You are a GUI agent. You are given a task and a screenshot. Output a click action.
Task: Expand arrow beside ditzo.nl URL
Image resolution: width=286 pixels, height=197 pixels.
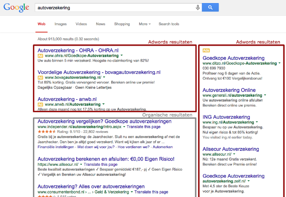pyautogui.click(x=279, y=63)
